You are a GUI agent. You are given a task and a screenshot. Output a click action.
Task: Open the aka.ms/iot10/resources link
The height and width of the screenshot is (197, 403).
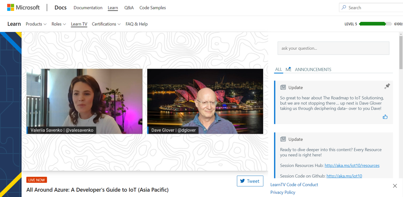(352, 166)
